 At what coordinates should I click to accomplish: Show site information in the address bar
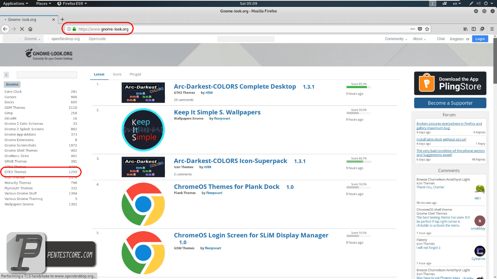point(69,29)
